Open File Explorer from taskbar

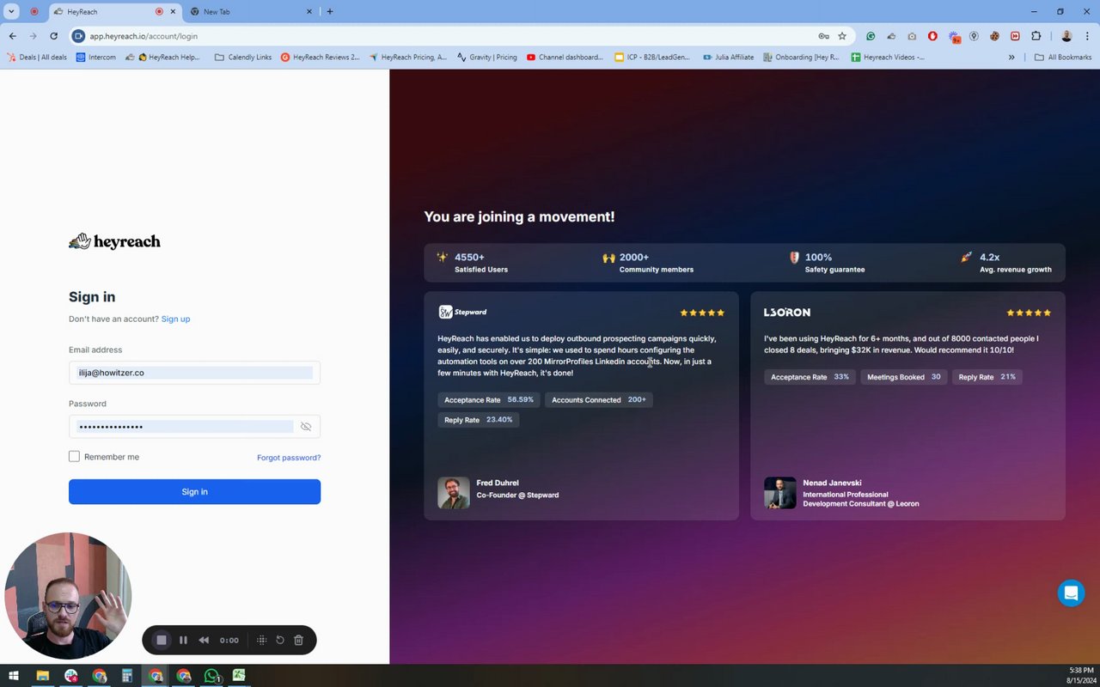(x=42, y=676)
